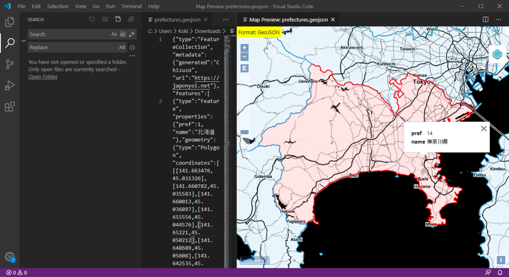Refresh the search results

point(92,19)
